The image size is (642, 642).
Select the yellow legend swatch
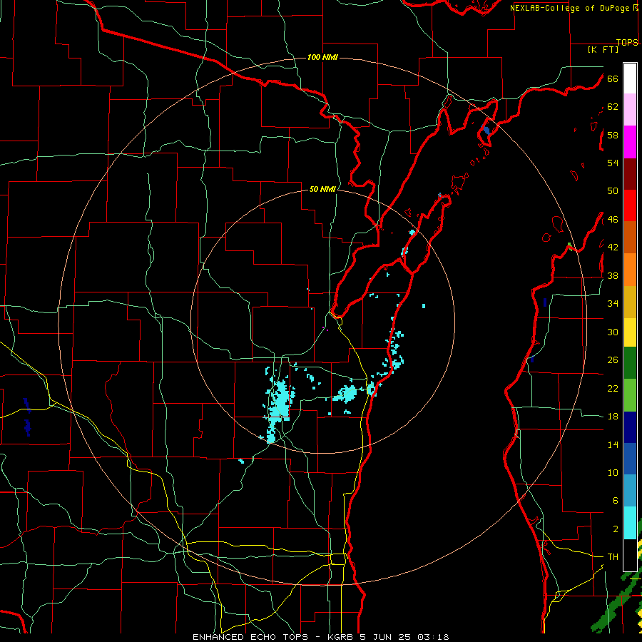(630, 332)
